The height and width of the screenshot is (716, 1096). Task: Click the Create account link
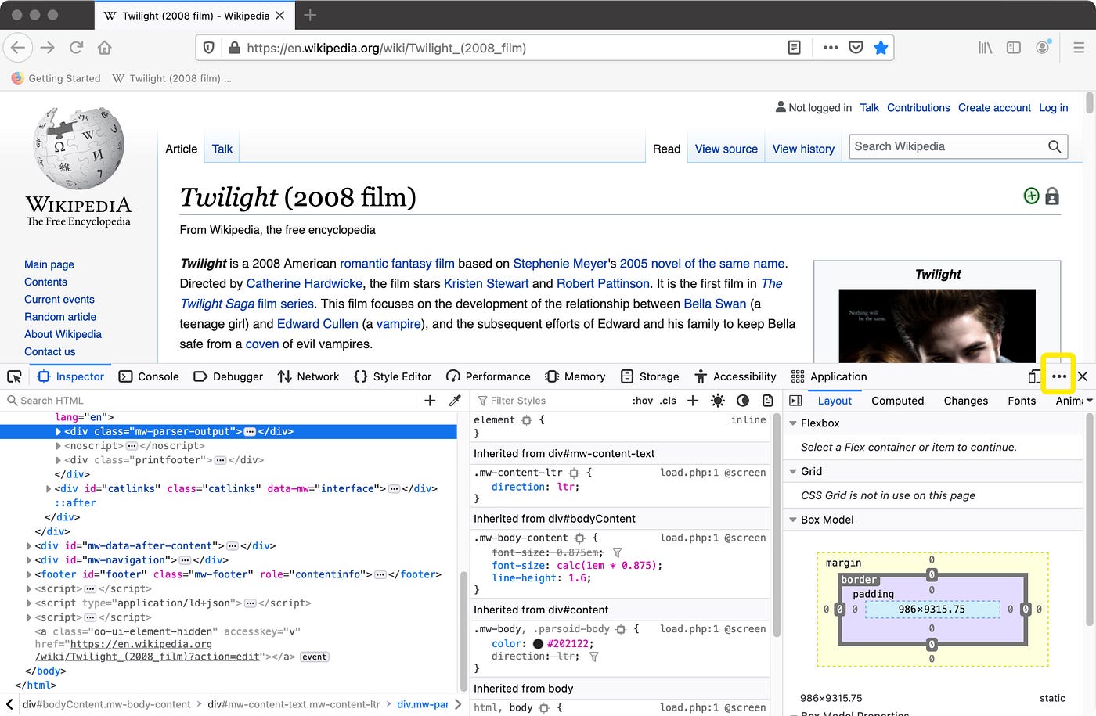[994, 108]
